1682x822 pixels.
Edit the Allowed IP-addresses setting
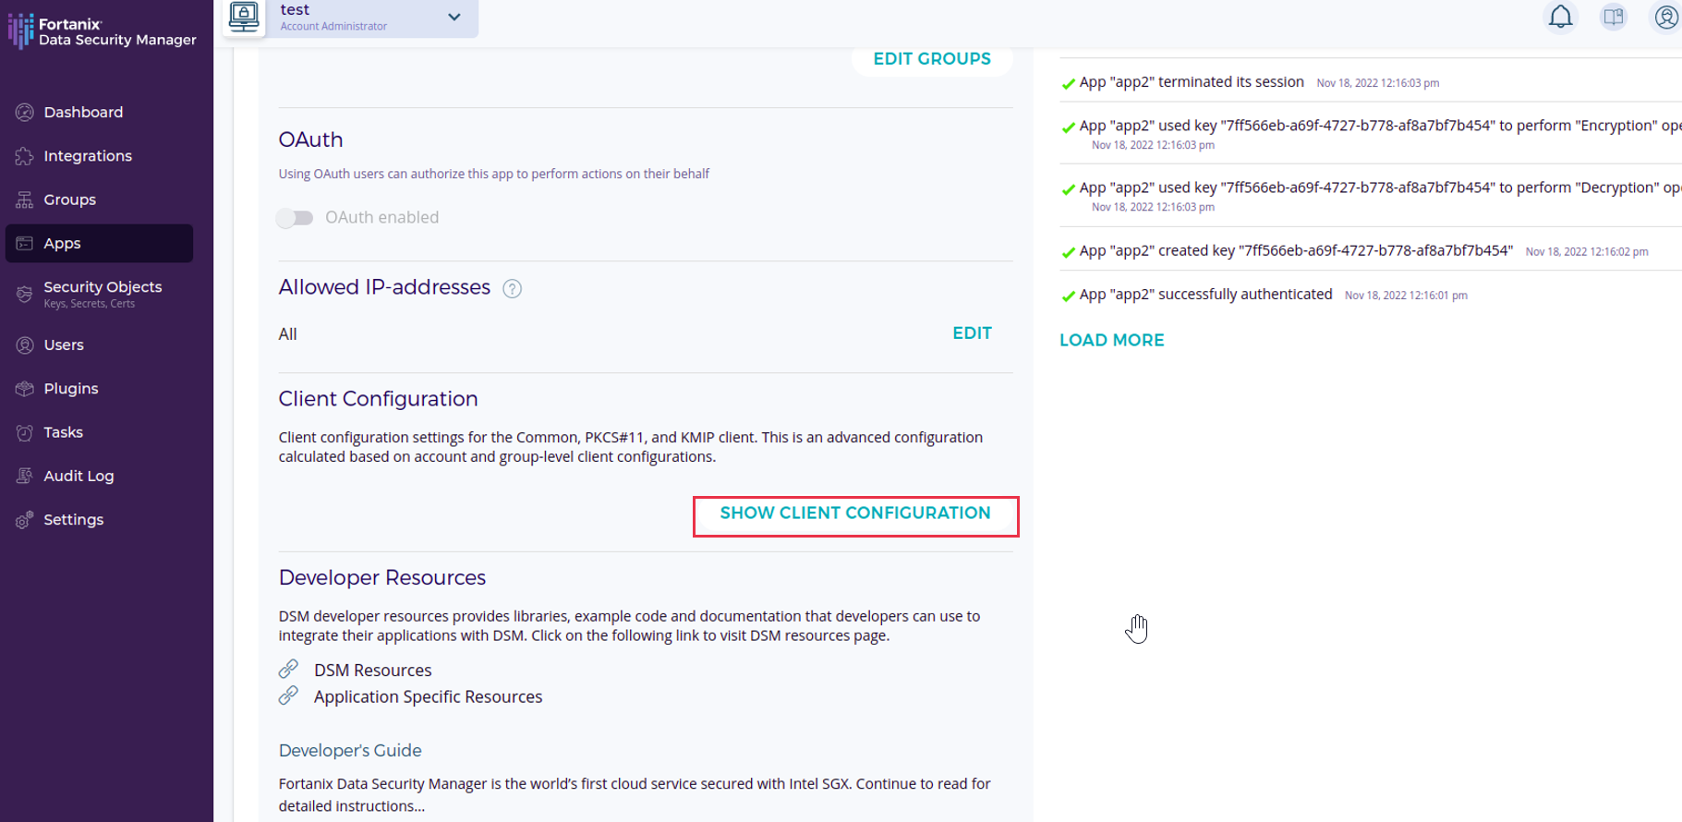972,333
